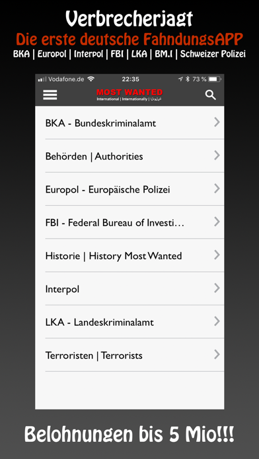Select Historie | History Most Wanted
Image resolution: width=259 pixels, height=459 pixels.
[129, 256]
